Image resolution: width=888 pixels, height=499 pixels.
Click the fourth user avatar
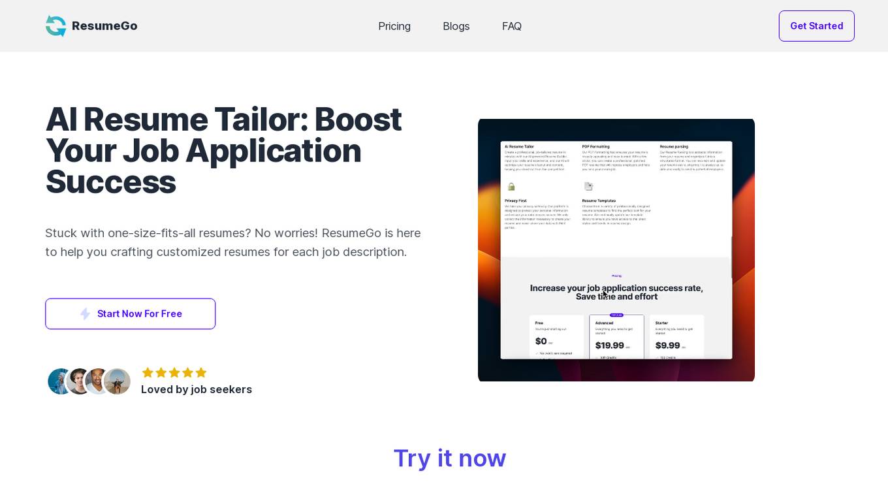118,381
